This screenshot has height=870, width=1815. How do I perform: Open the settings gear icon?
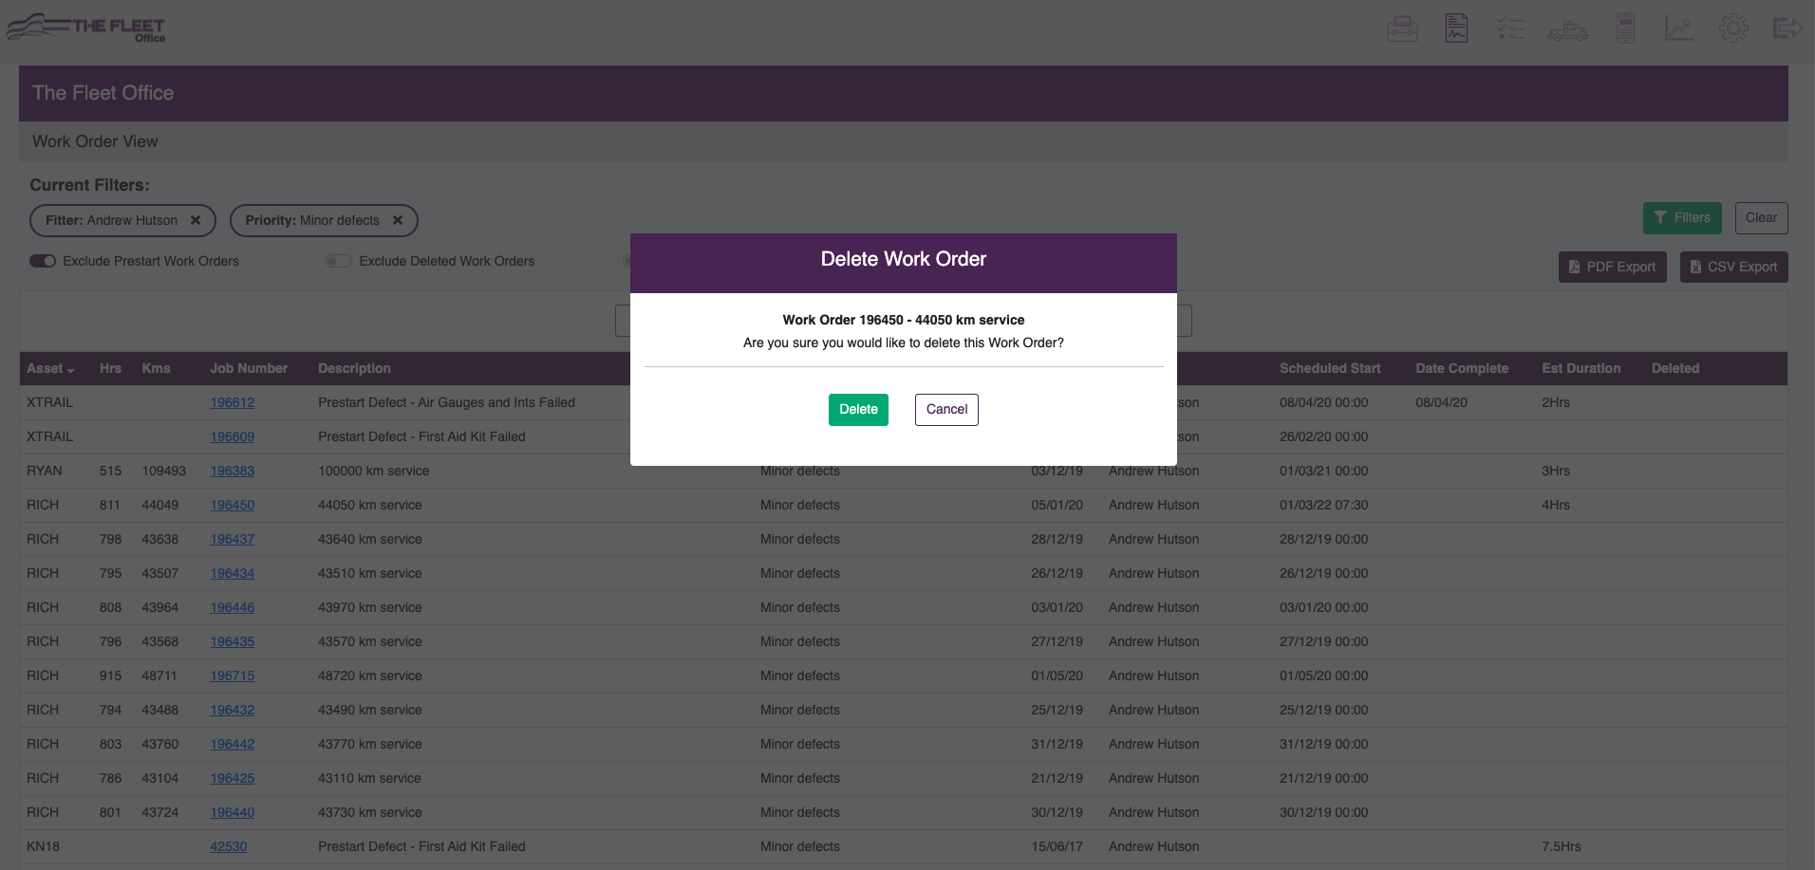click(1733, 28)
